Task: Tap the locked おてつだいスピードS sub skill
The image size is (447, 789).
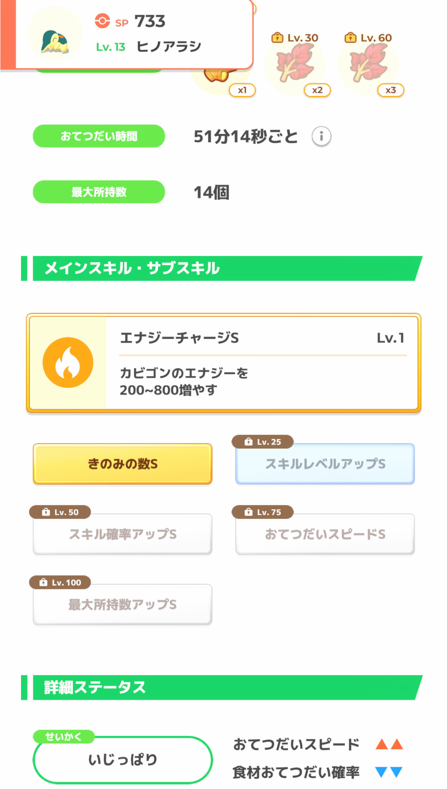Action: click(325, 534)
